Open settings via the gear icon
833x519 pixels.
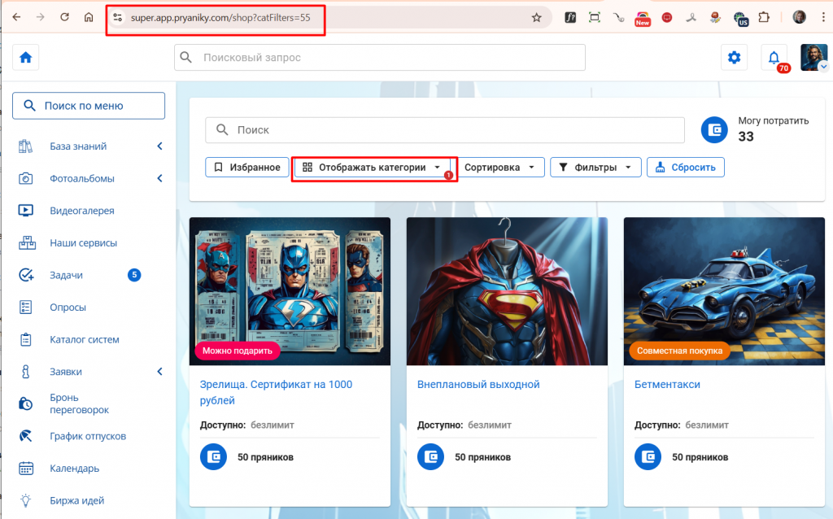[x=734, y=58]
